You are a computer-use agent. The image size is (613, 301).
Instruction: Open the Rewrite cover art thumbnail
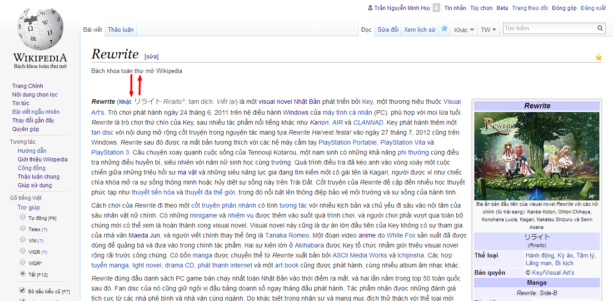tap(537, 156)
